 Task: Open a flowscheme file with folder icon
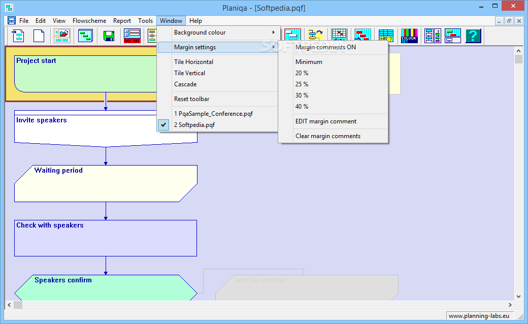coord(62,36)
